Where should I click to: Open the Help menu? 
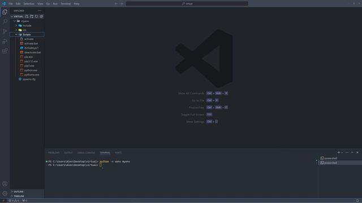[x=76, y=4]
